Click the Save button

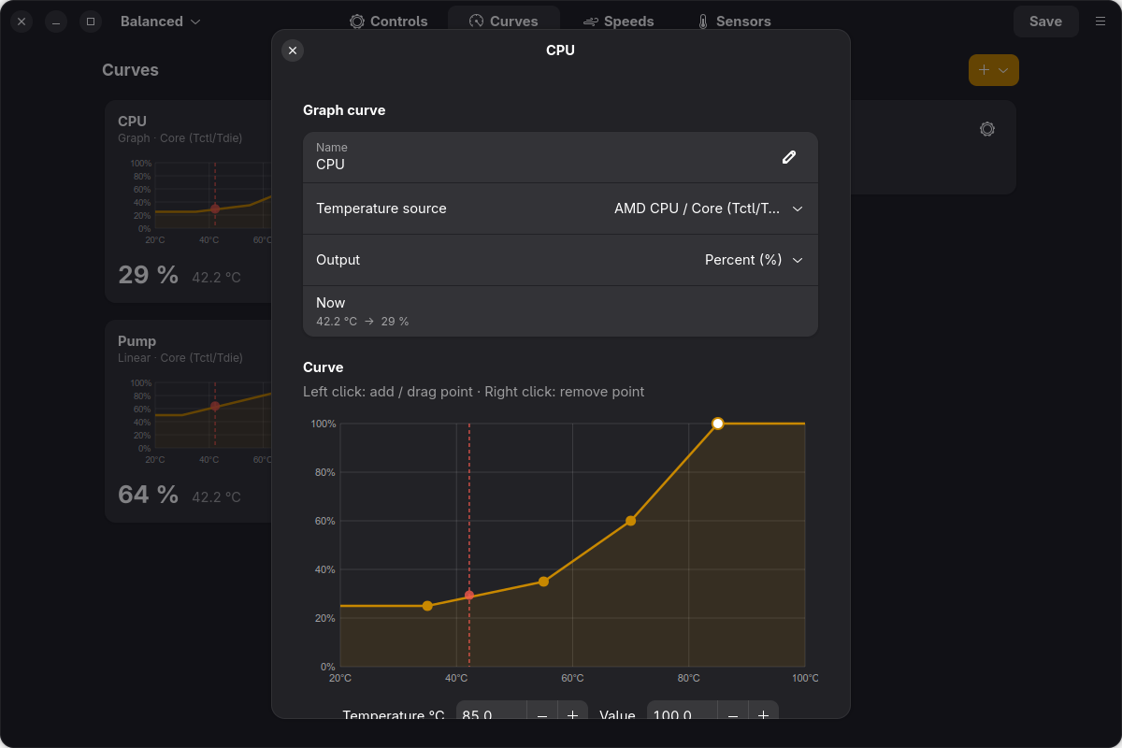(1045, 21)
